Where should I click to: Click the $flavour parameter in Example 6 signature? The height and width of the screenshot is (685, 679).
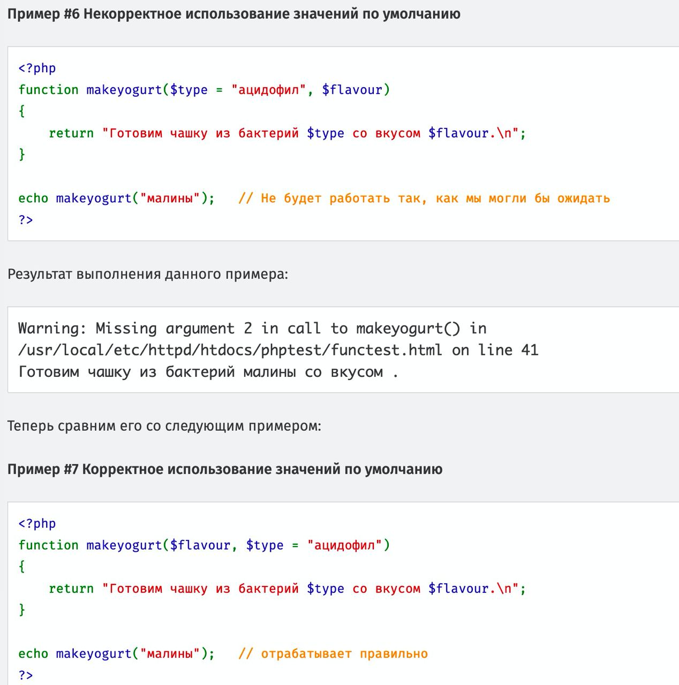point(352,90)
